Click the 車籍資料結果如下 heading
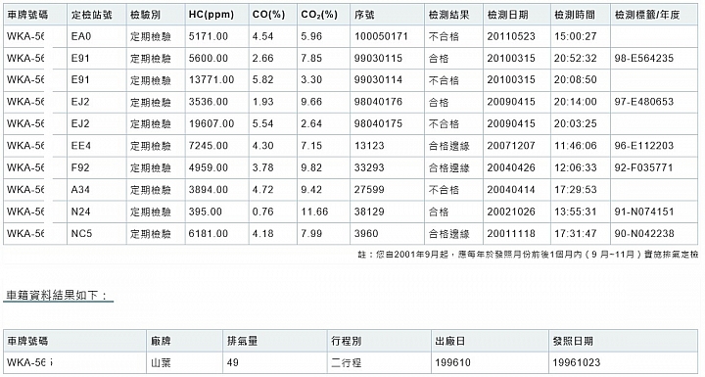The image size is (705, 377). (57, 295)
